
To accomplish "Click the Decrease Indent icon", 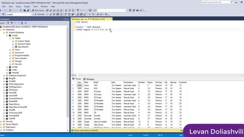I will point(98,14).
